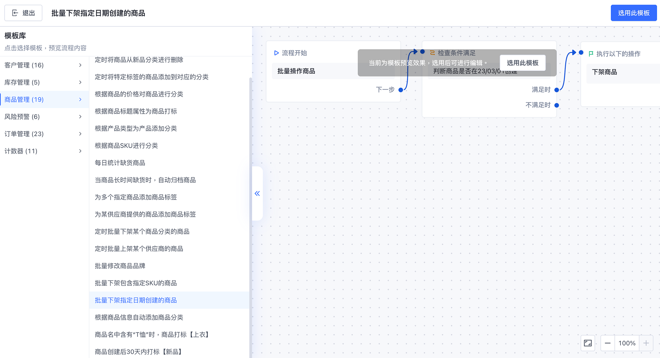
Task: Select template 根据产品类型为产品添加分类
Action: [x=169, y=128]
